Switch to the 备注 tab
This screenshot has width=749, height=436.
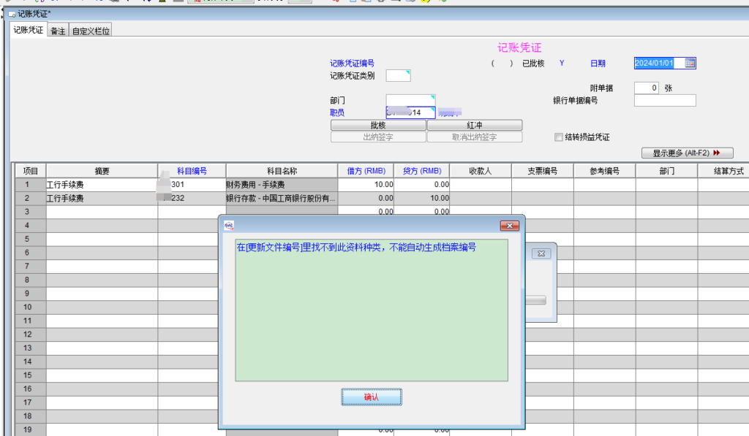58,31
